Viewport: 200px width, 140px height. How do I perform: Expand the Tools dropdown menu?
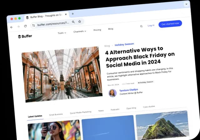pos(62,33)
